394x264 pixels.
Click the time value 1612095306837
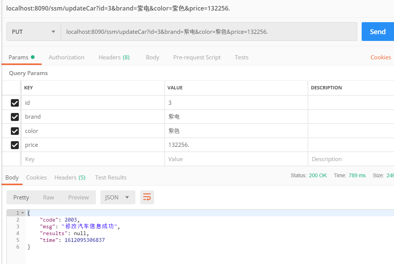85,240
